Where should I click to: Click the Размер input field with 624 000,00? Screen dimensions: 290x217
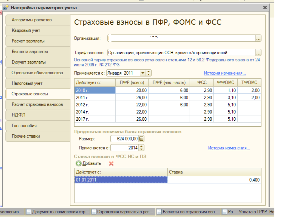pos(125,139)
